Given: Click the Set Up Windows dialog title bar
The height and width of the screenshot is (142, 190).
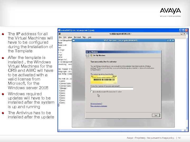Looking at the screenshot, I should 123,52.
